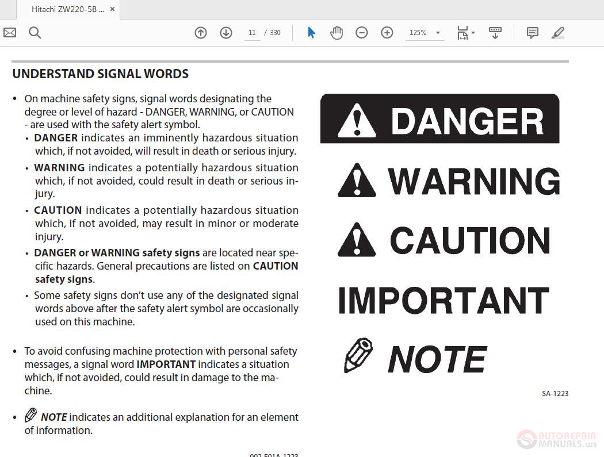
Task: Activate the hand pan tool
Action: (x=337, y=33)
